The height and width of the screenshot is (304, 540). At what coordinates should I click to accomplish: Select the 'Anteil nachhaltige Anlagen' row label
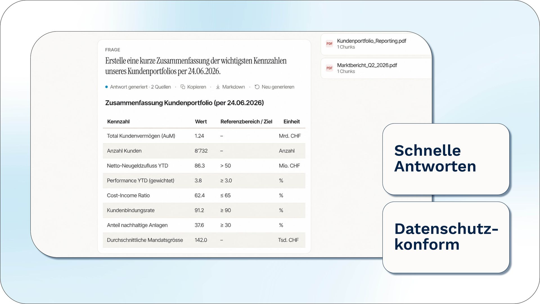pos(137,225)
